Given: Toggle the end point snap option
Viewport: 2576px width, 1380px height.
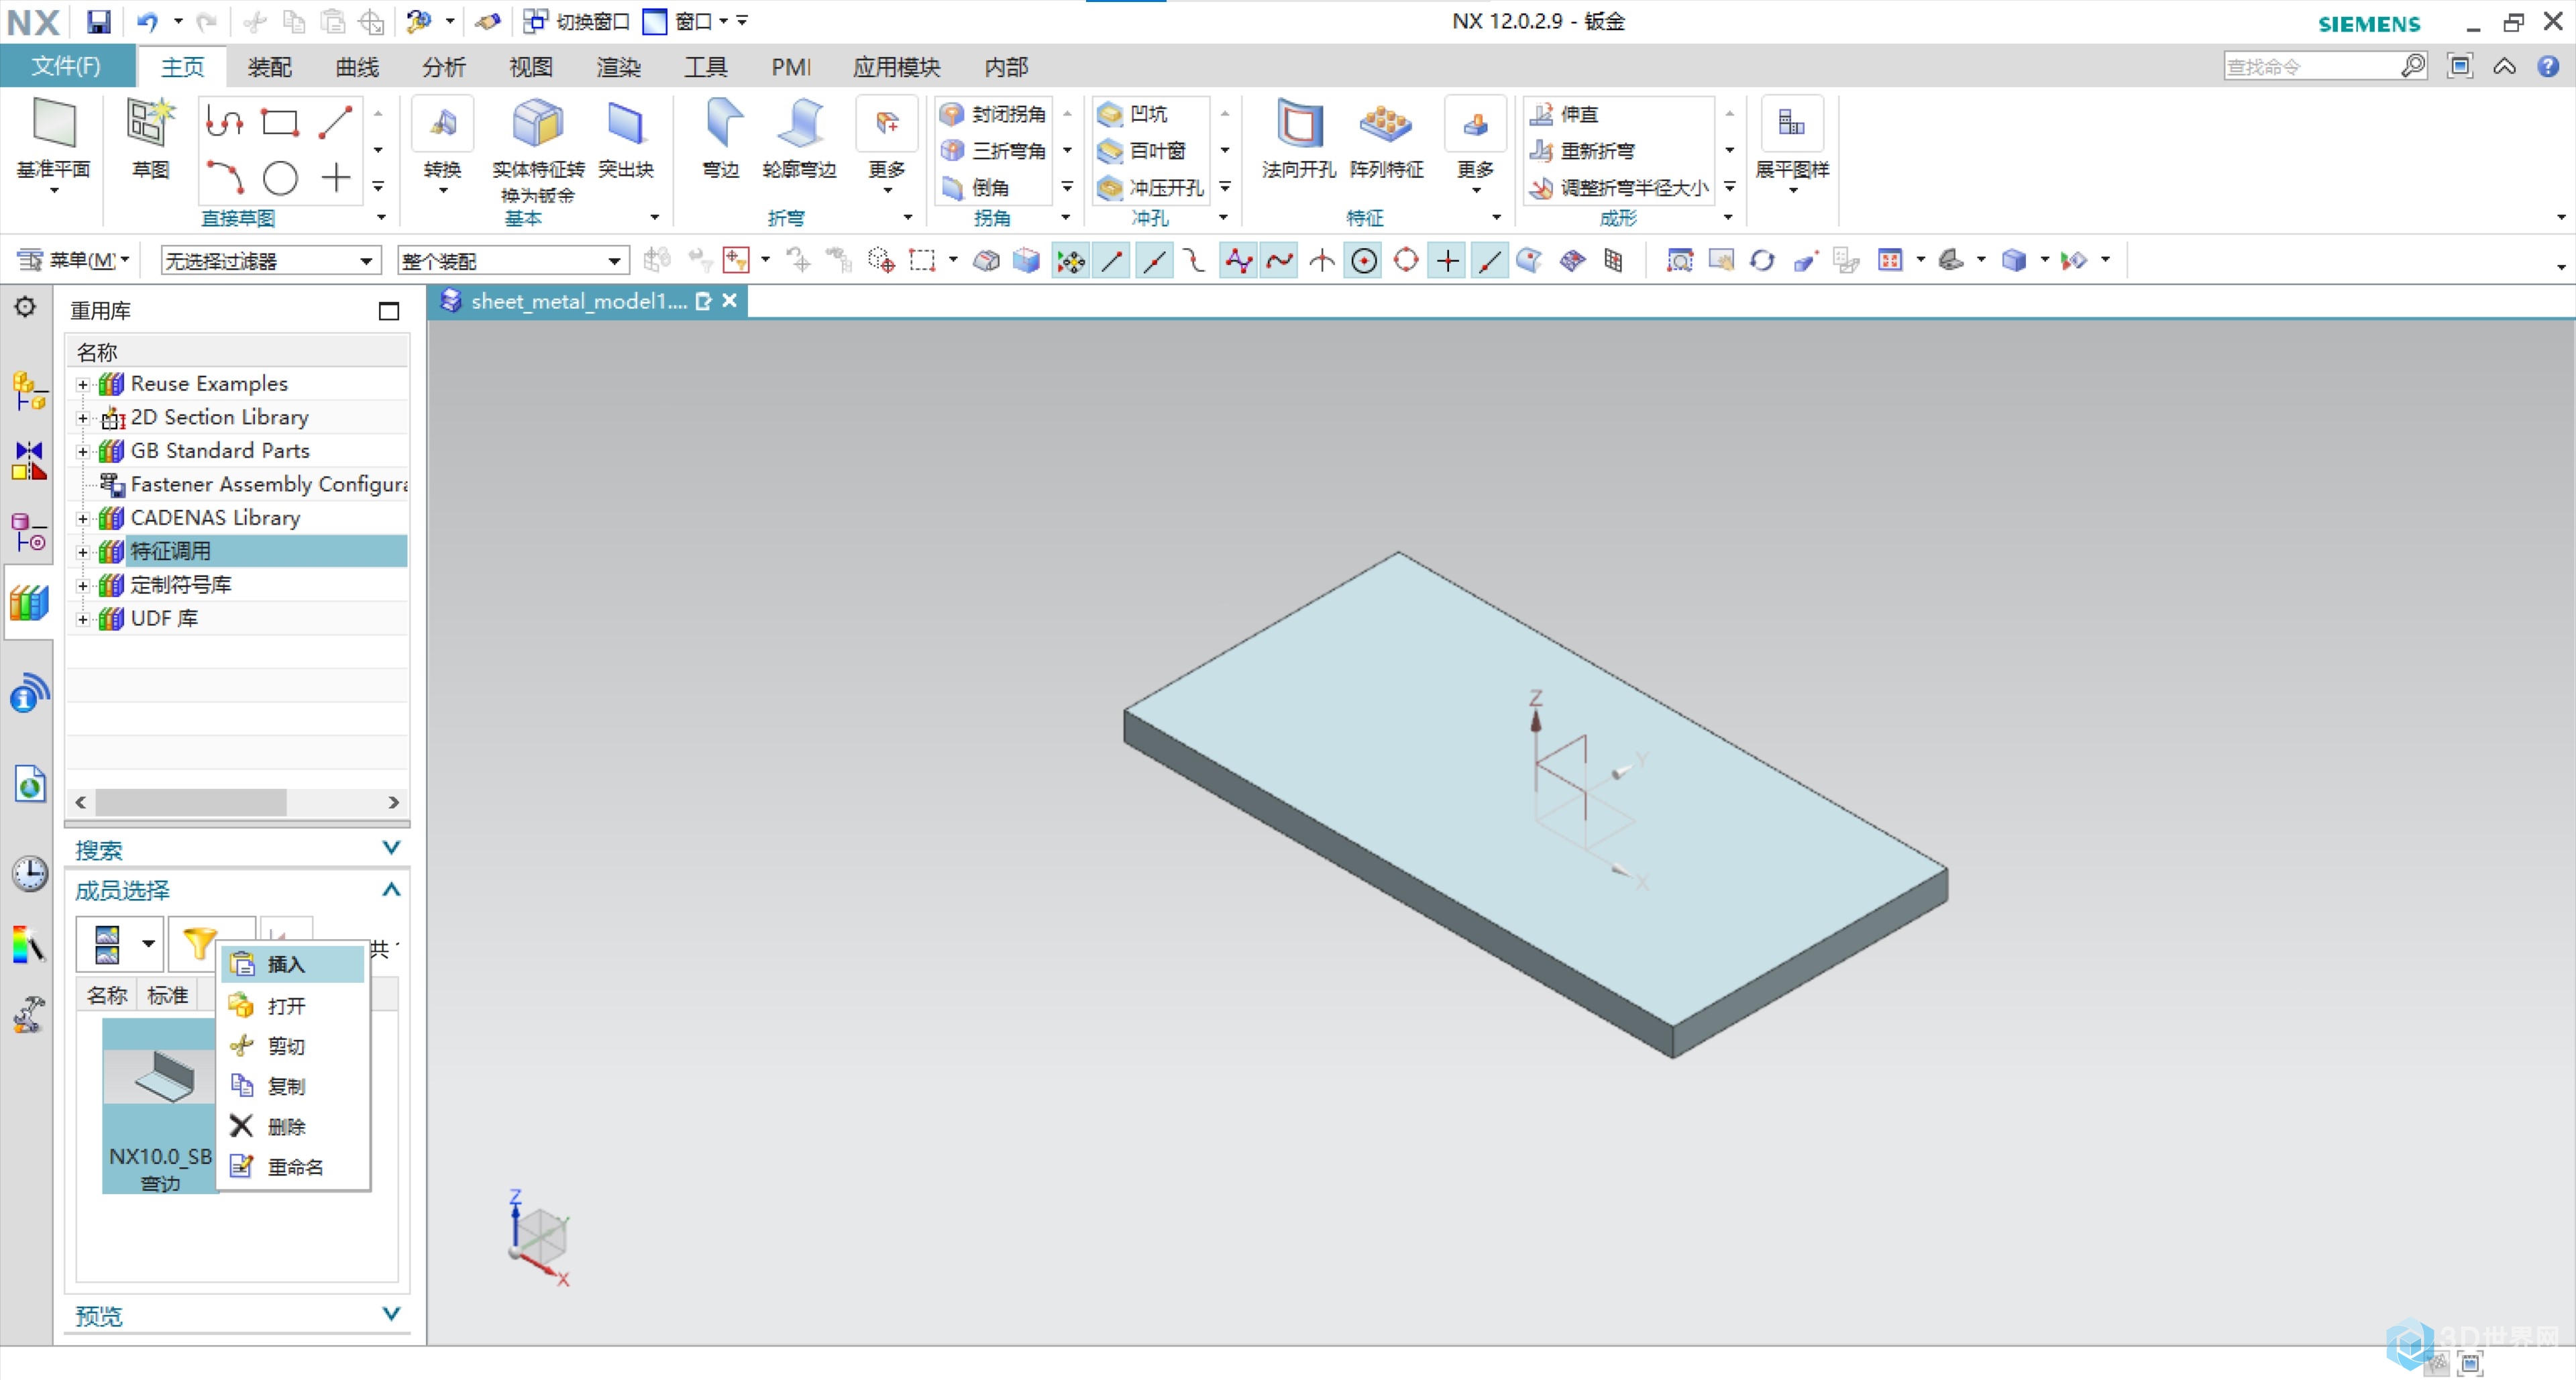Looking at the screenshot, I should [1111, 261].
